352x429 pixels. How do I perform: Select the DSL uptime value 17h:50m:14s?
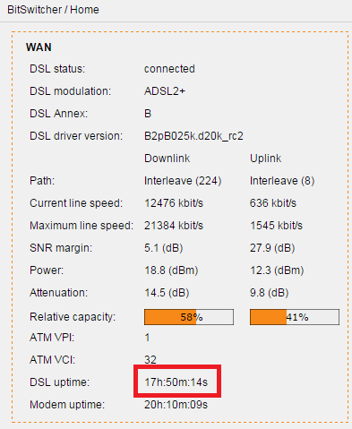coord(176,382)
